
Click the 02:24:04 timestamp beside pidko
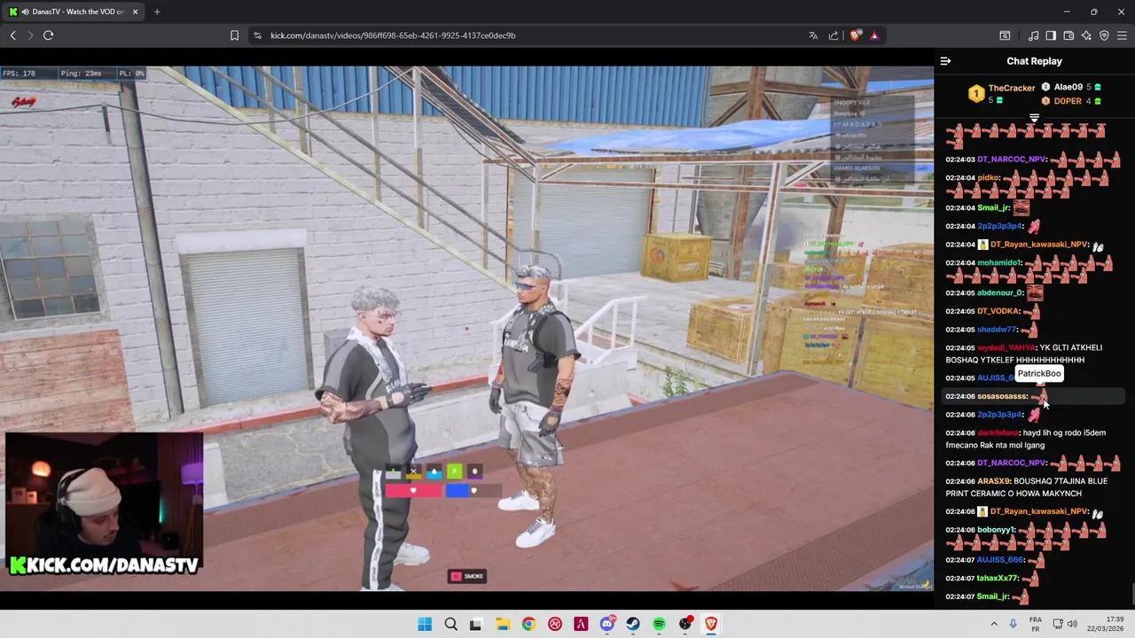960,178
